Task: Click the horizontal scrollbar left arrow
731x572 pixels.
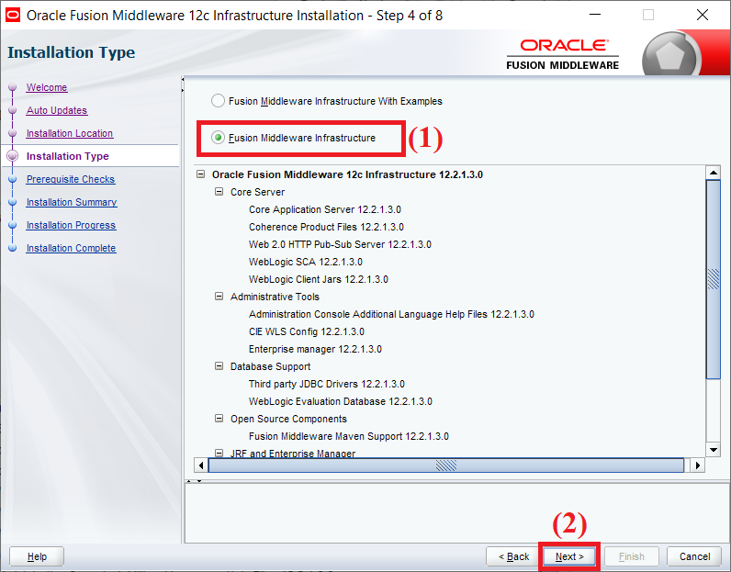Action: click(201, 465)
